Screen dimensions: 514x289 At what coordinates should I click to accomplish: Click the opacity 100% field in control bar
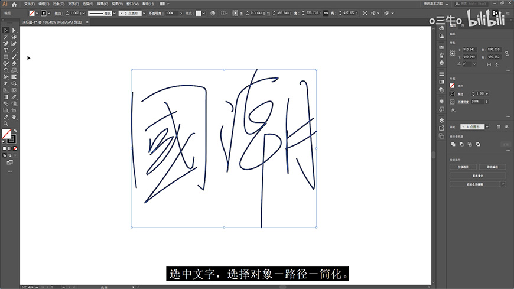pos(171,12)
